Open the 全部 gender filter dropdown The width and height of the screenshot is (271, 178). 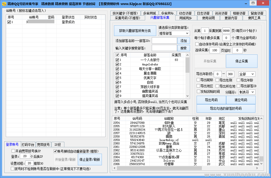click(x=247, y=74)
